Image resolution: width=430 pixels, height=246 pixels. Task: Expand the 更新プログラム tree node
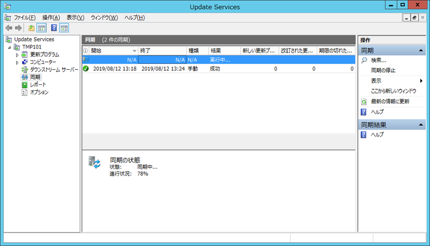click(x=17, y=55)
